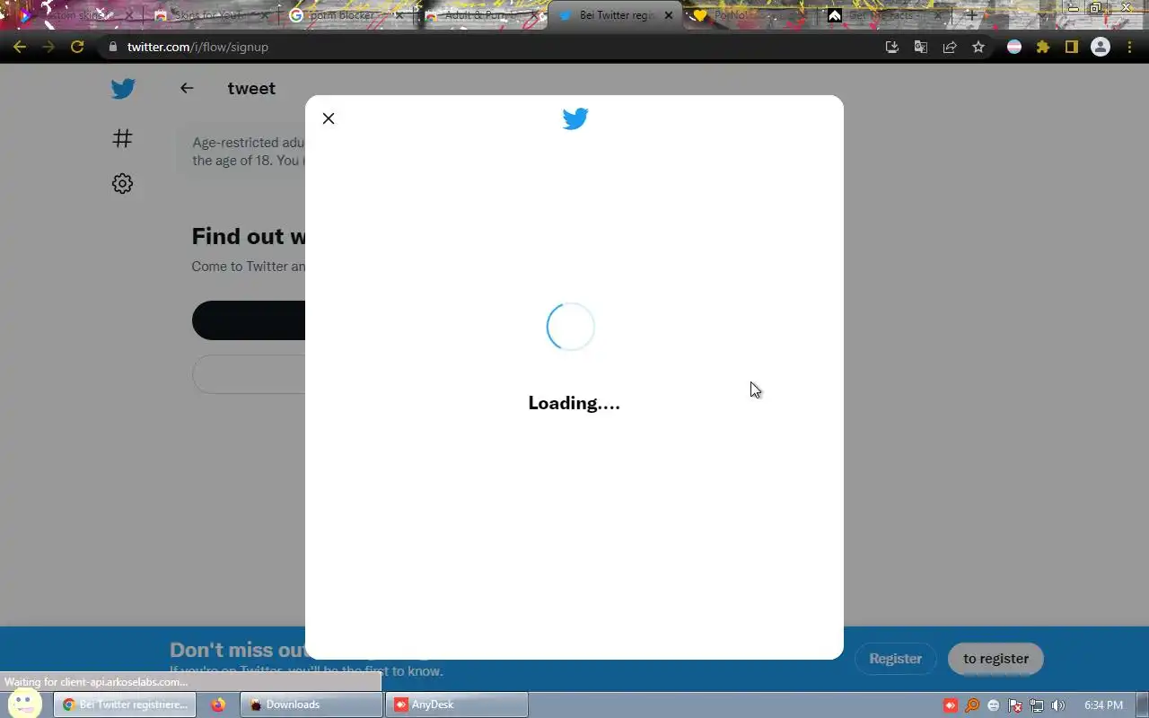
Task: Share this page via share icon
Action: pyautogui.click(x=950, y=47)
